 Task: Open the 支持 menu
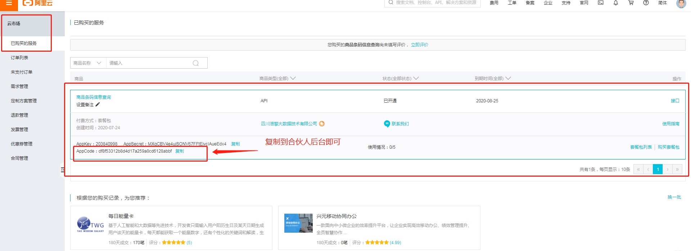click(566, 3)
